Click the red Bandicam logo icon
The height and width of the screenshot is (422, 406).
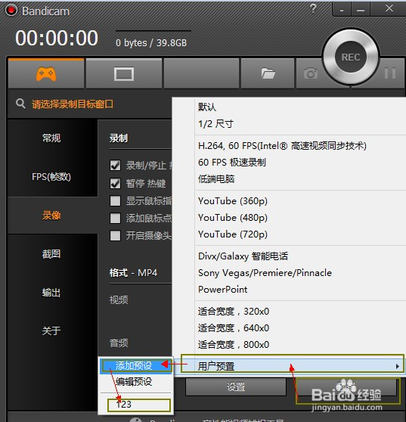[x=11, y=11]
